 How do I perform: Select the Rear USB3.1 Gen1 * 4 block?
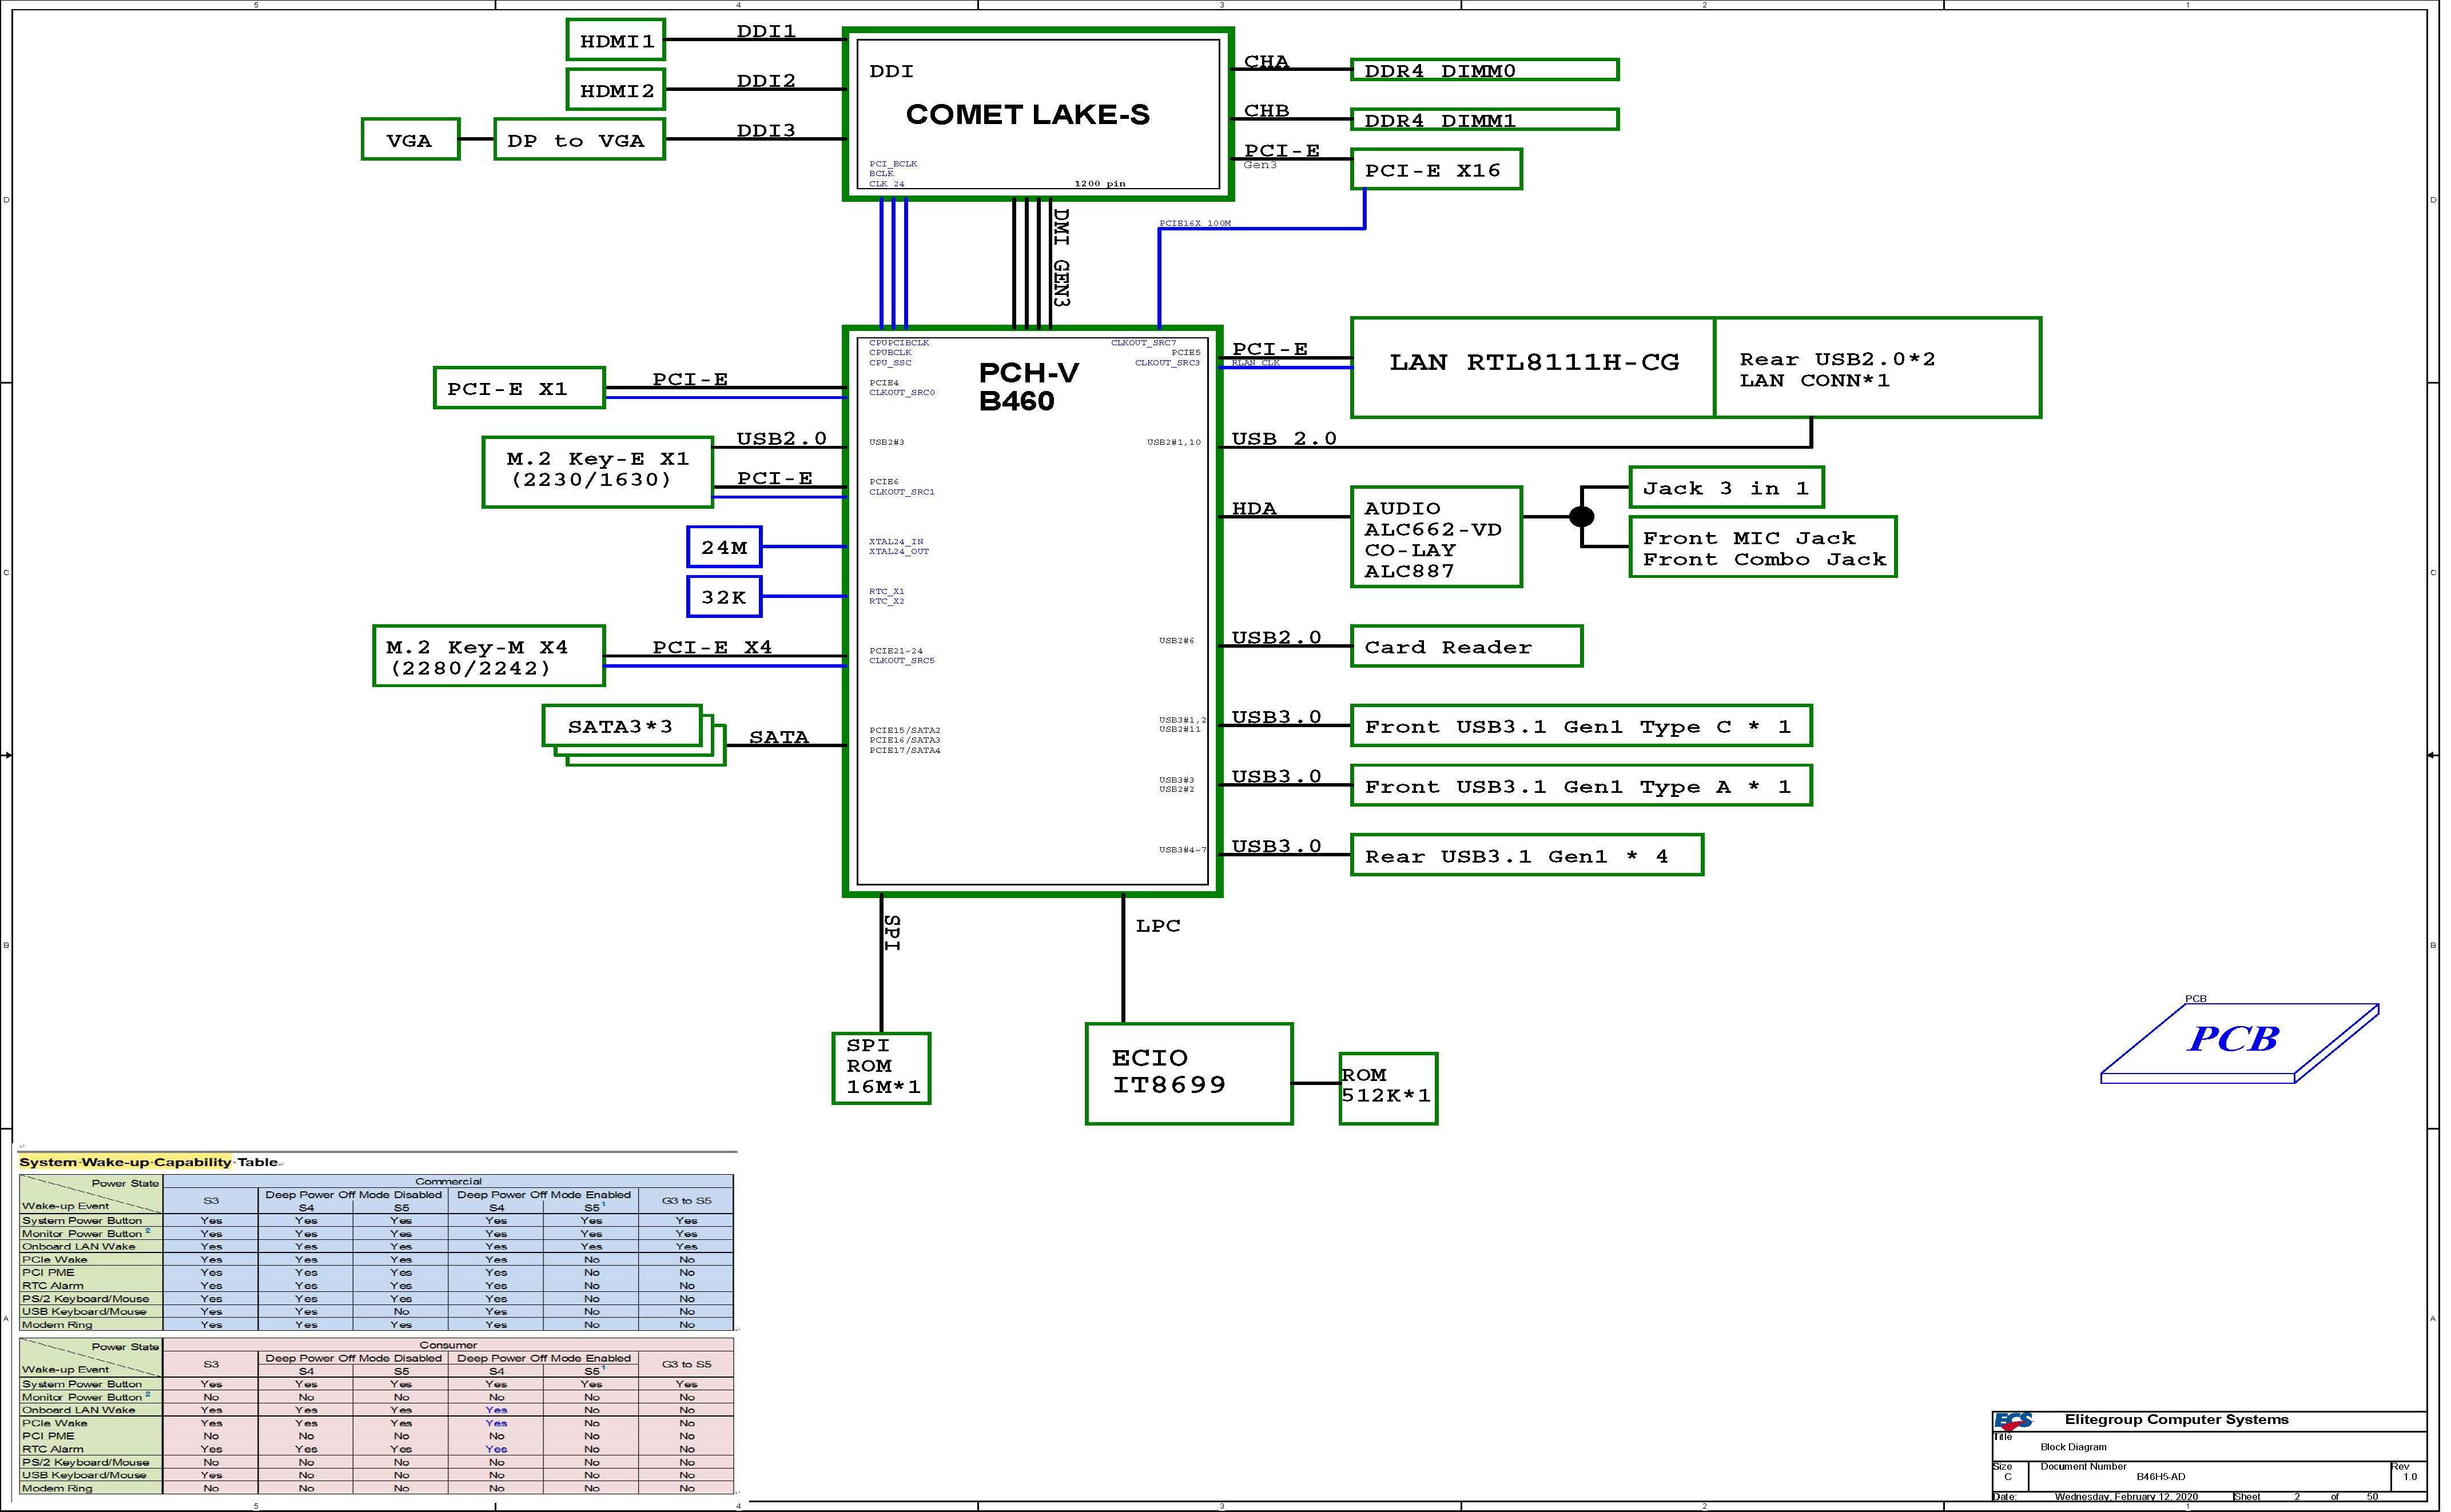pos(1527,855)
